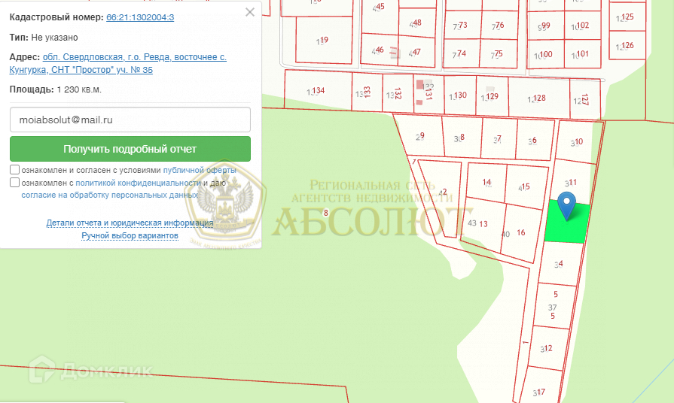Close the cadastral info popup
The image size is (674, 403).
(x=250, y=12)
